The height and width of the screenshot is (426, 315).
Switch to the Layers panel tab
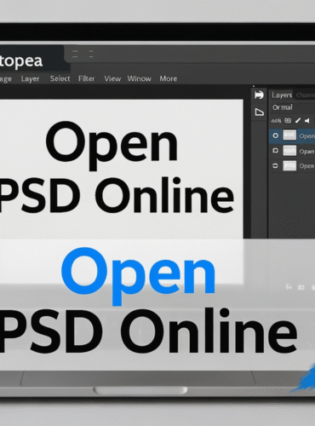(282, 95)
